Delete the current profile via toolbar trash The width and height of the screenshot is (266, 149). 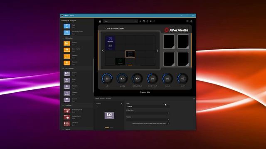click(150, 21)
